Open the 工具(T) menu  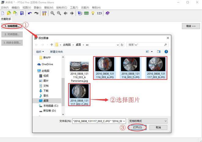click(x=74, y=8)
